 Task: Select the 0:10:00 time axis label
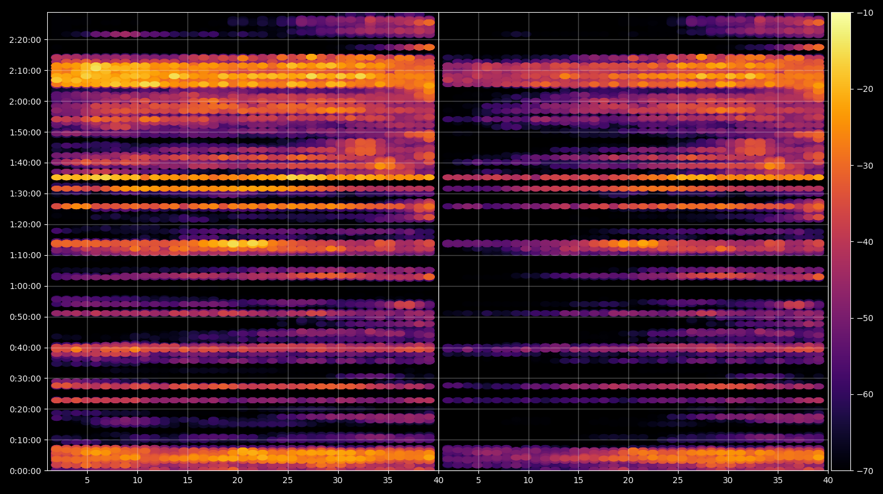click(25, 440)
